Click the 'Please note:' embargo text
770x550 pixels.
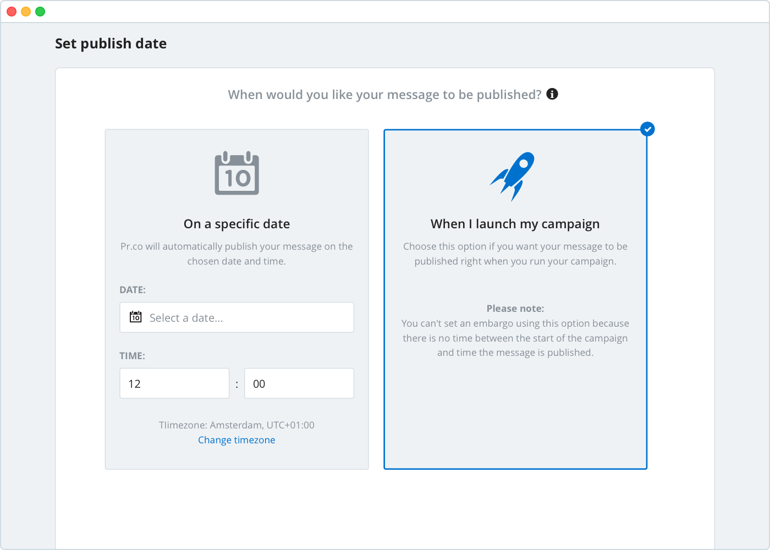click(515, 309)
